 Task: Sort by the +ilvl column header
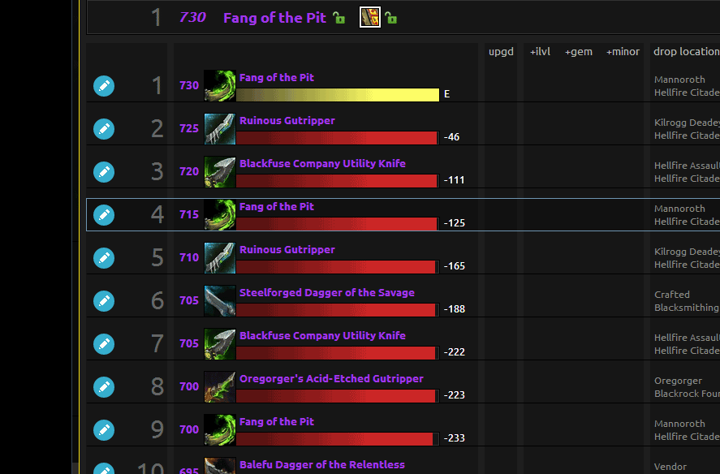(x=540, y=52)
